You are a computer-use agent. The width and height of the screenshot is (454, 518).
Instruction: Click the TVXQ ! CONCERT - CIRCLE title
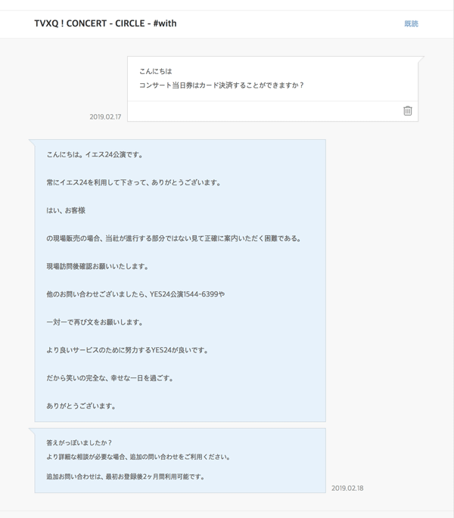[105, 23]
